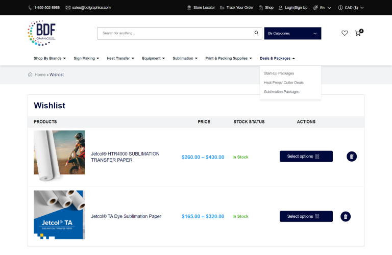Open Login|Sign Up link
The width and height of the screenshot is (392, 255).
296,8
